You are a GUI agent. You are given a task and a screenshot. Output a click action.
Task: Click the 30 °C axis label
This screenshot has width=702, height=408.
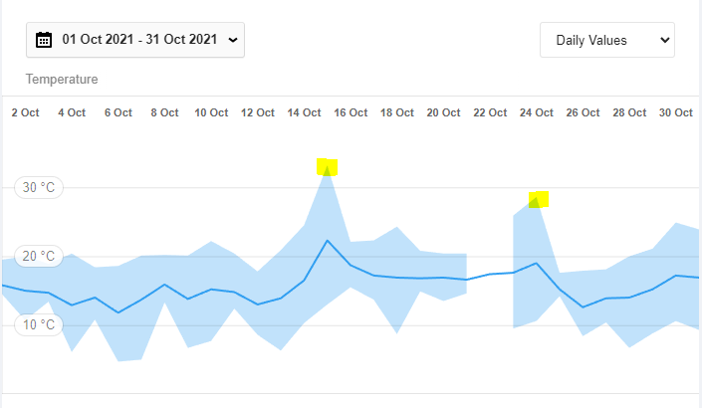(x=38, y=187)
